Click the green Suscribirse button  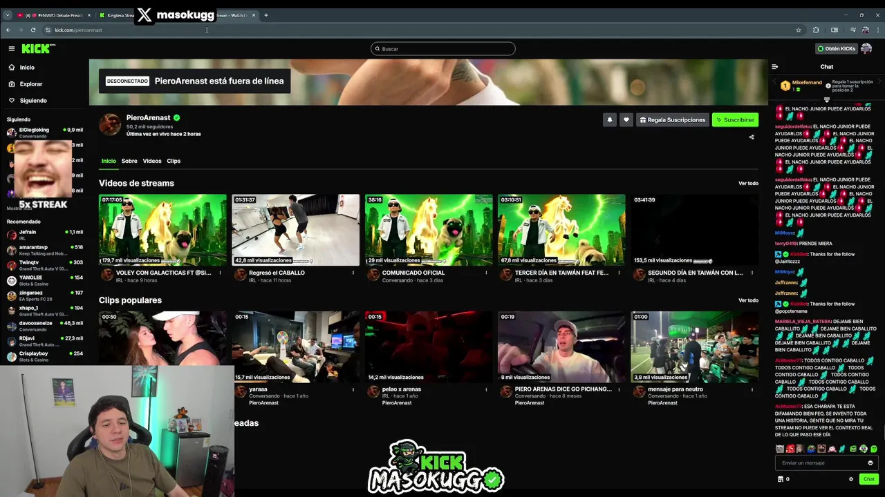735,120
